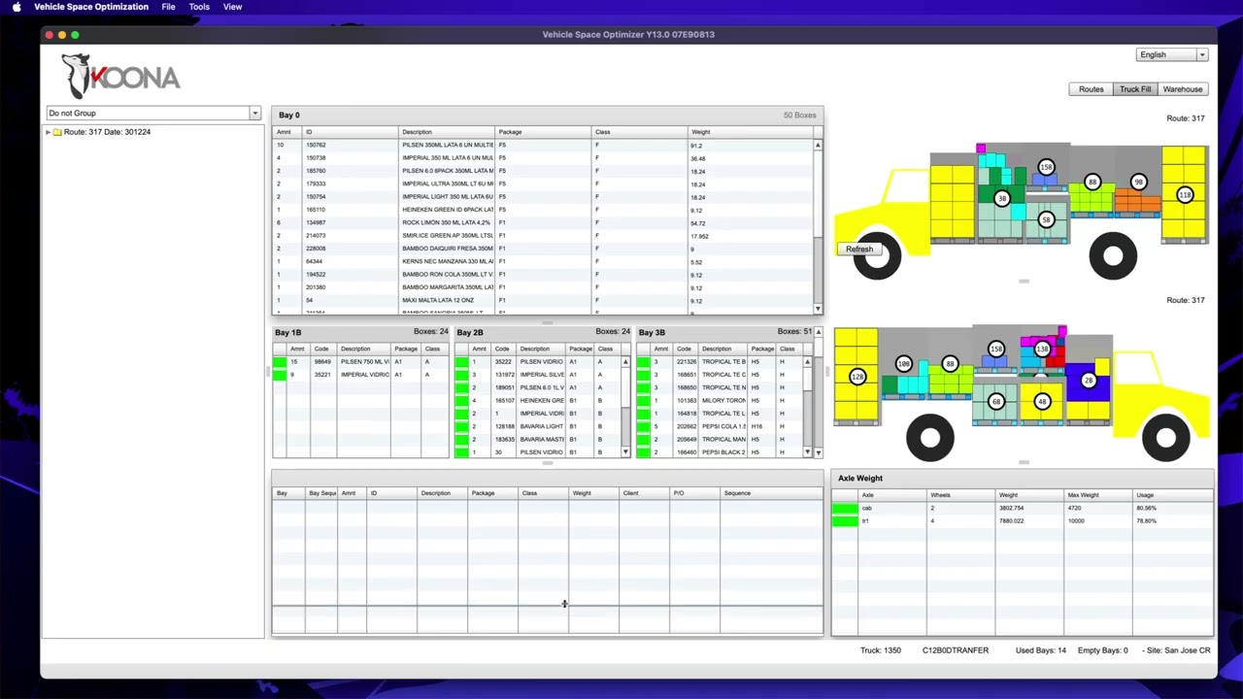Select the BAMBOO DAIQUIRI FRESA row
Viewport: 1243px width, 699px height.
click(543, 249)
